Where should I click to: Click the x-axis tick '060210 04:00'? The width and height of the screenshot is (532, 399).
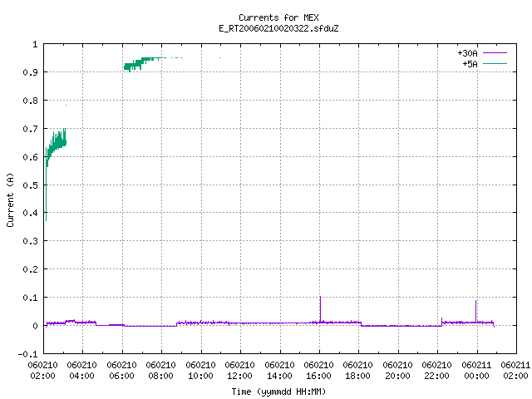click(x=81, y=371)
